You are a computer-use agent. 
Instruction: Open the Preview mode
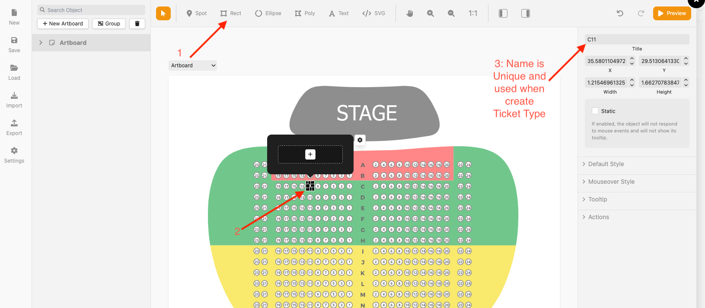(672, 13)
